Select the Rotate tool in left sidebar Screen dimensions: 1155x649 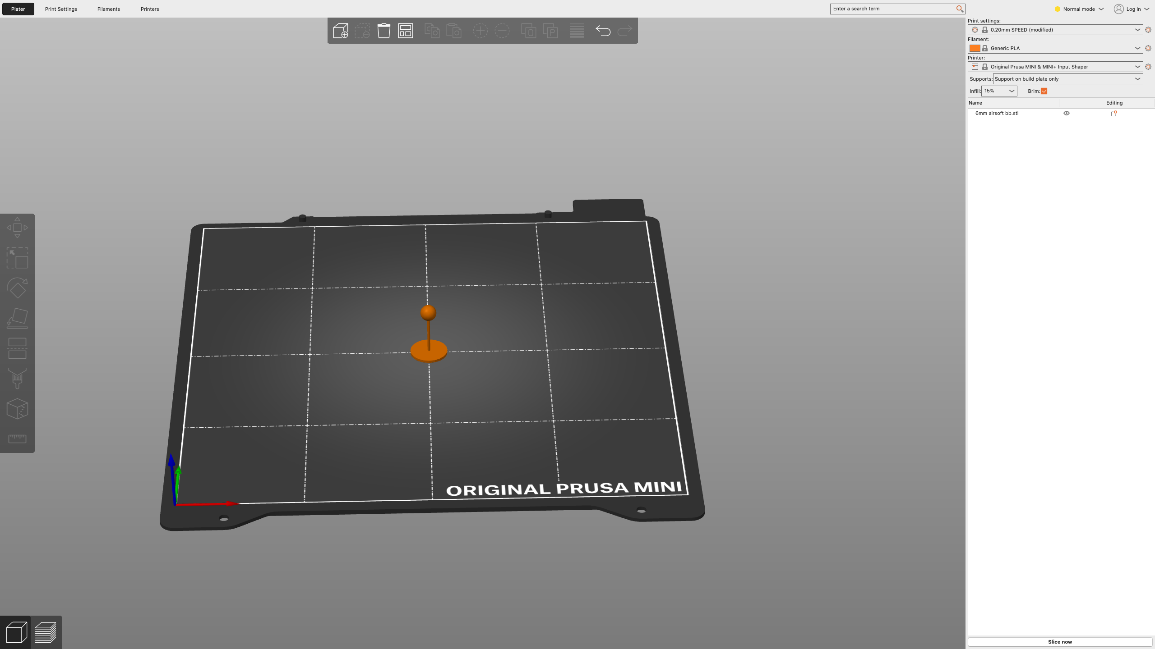(x=17, y=288)
